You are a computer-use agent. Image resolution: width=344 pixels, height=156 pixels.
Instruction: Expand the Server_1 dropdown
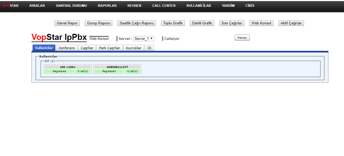click(144, 39)
